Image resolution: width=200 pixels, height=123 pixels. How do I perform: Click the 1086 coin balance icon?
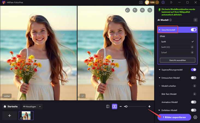click(x=147, y=2)
